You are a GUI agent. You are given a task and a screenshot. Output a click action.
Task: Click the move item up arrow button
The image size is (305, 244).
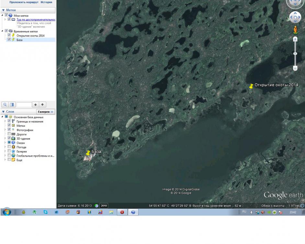point(36,105)
